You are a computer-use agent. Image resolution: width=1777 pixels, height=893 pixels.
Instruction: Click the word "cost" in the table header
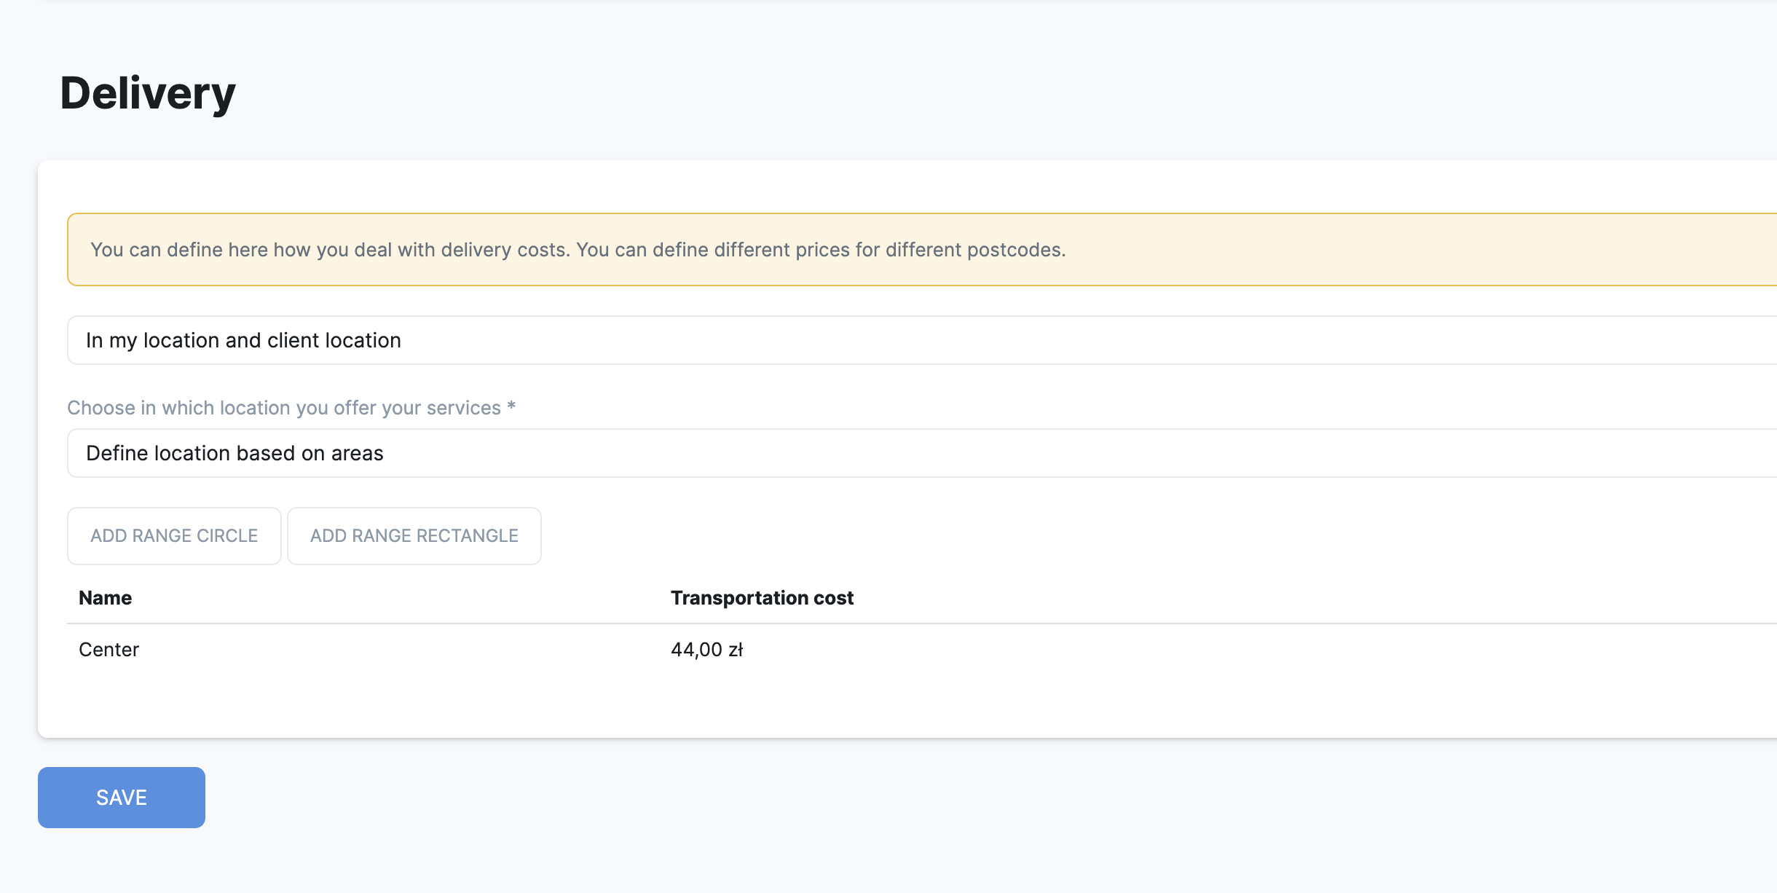click(834, 598)
